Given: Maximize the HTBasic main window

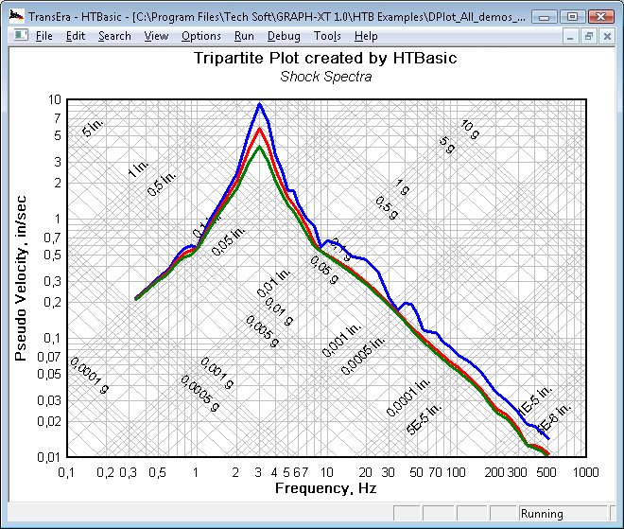Looking at the screenshot, I should (x=572, y=17).
